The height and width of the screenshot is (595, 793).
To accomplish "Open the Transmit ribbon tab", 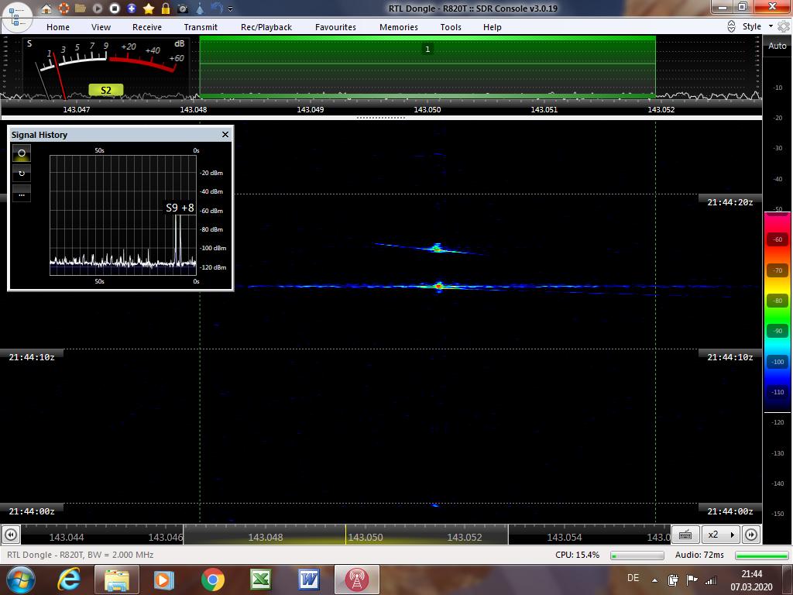I will coord(201,27).
